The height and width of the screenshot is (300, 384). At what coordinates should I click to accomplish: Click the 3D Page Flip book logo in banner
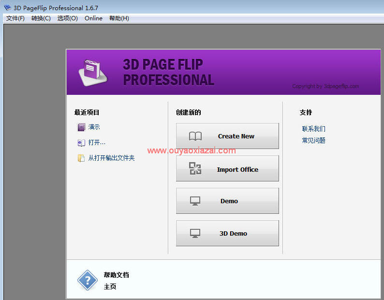pyautogui.click(x=93, y=73)
